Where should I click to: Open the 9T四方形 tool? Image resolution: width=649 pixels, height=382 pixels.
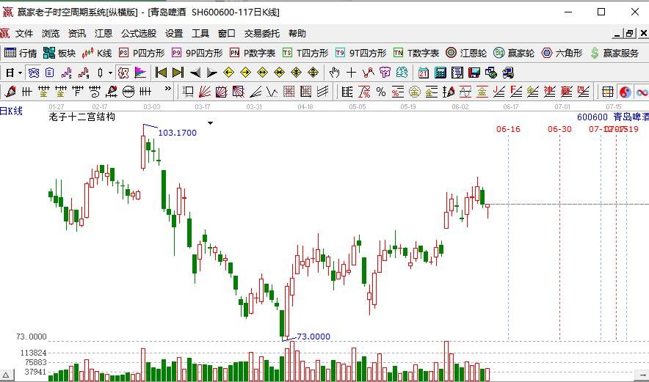(x=361, y=53)
